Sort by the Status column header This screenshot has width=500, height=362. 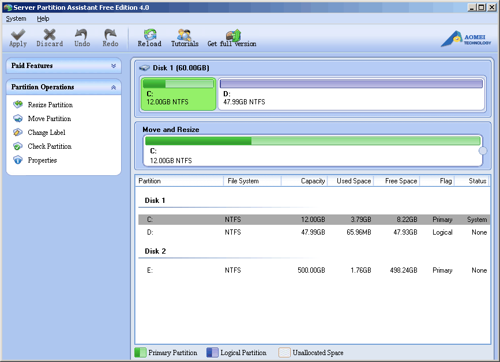472,180
